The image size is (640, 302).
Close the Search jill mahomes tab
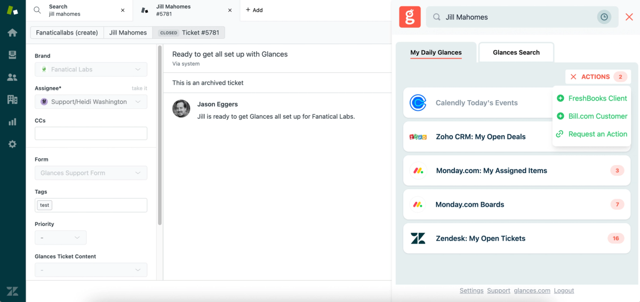click(123, 10)
